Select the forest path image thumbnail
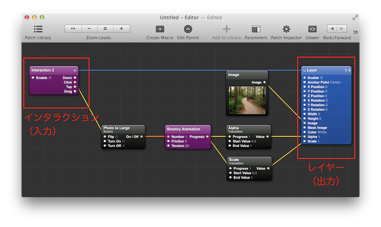 (247, 100)
